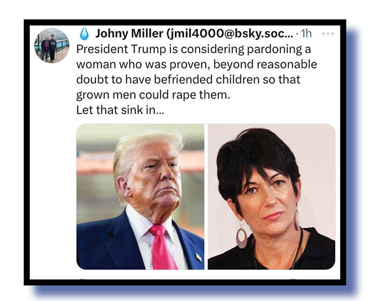
Task: Click the circular profile avatar photo
Action: click(x=52, y=45)
